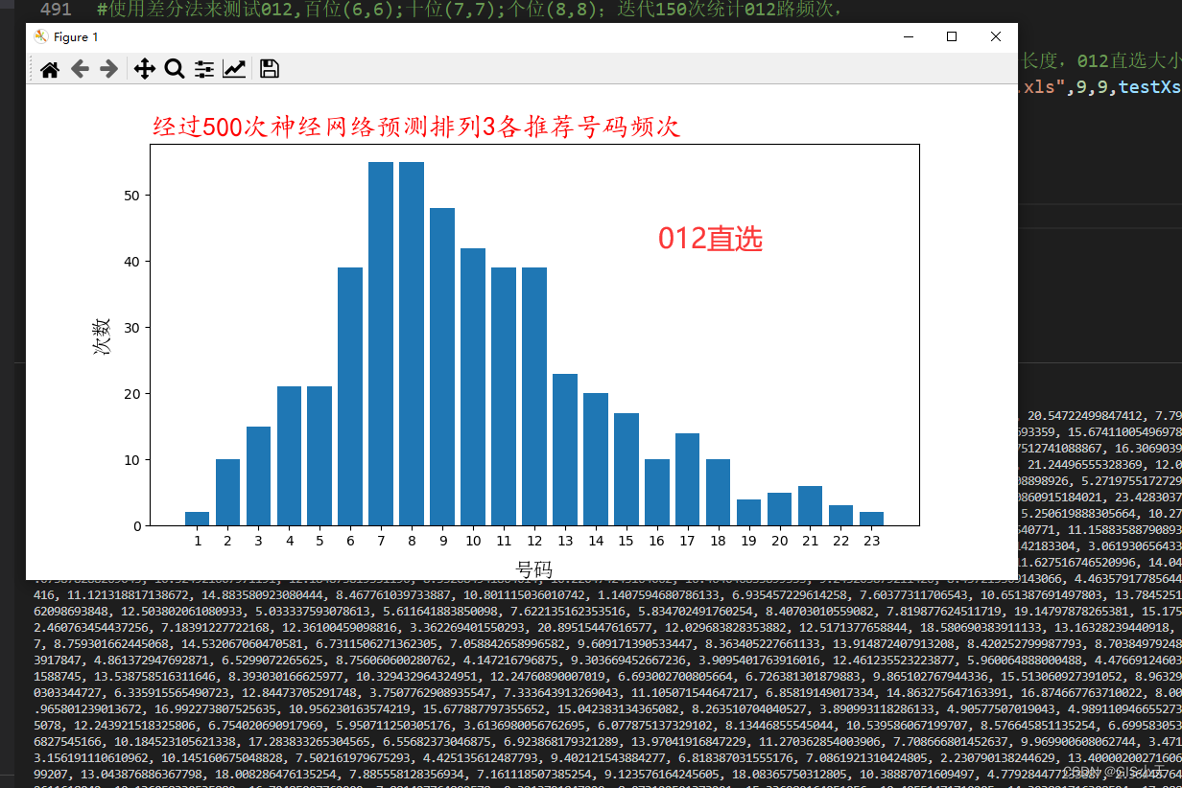Click the bar for number 19

748,513
